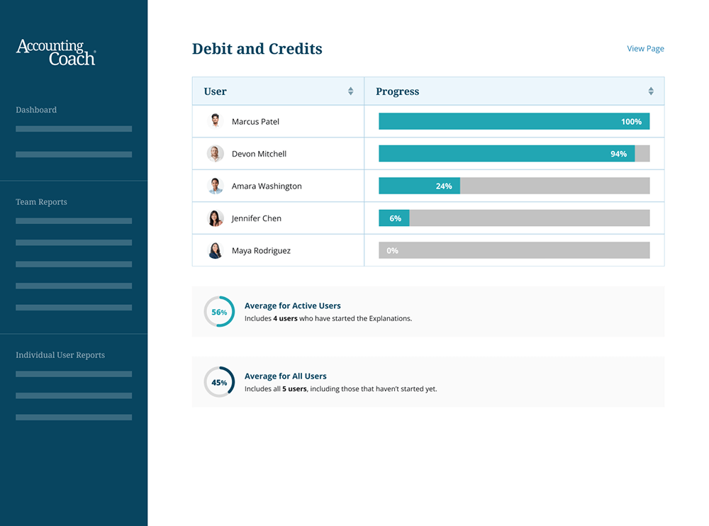Open the Dashboard section in the sidebar
The image size is (709, 526).
36,110
